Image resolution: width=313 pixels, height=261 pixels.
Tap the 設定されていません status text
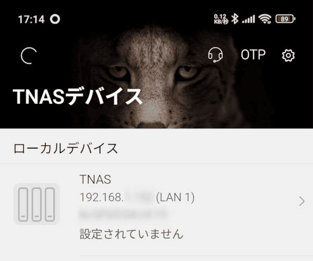[x=131, y=234]
